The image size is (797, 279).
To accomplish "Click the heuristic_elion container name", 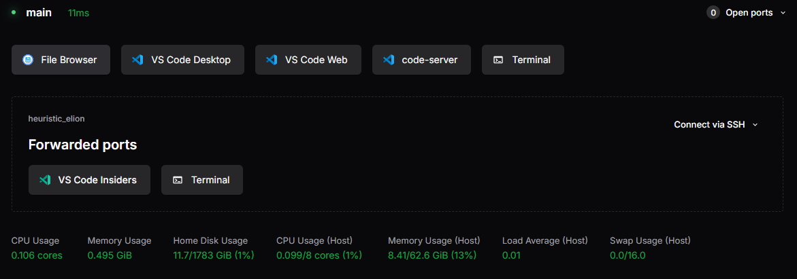I will tap(56, 119).
